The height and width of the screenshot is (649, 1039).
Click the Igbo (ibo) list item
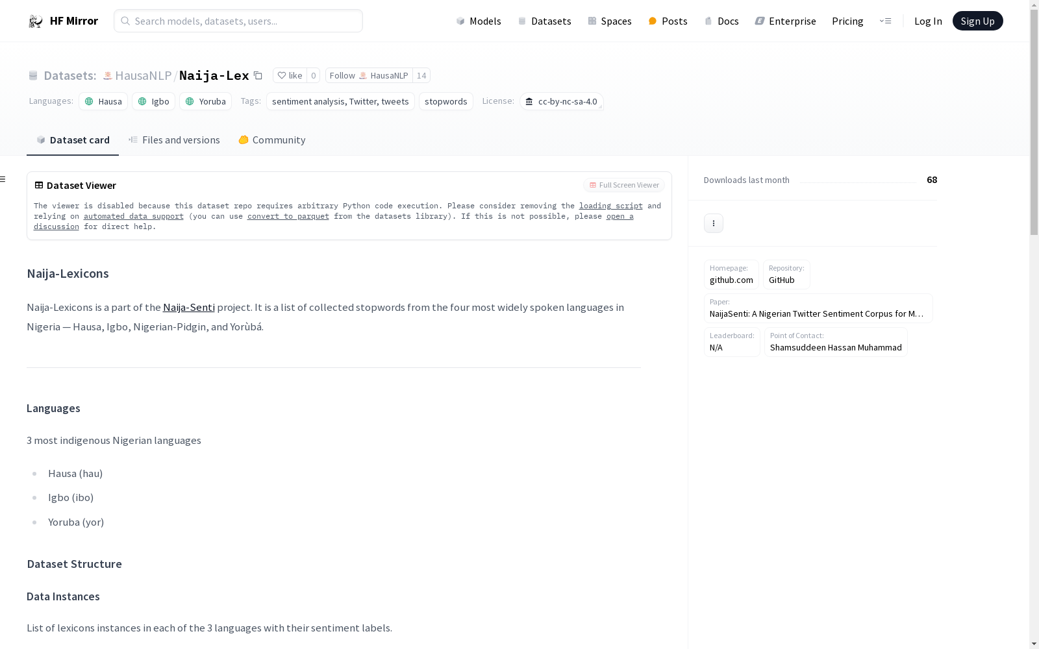[71, 497]
